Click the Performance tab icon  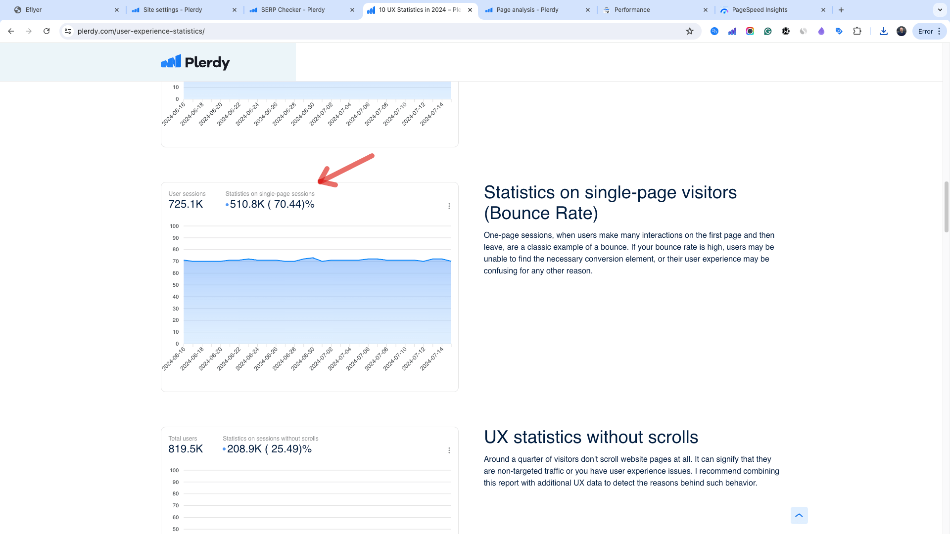(x=606, y=10)
